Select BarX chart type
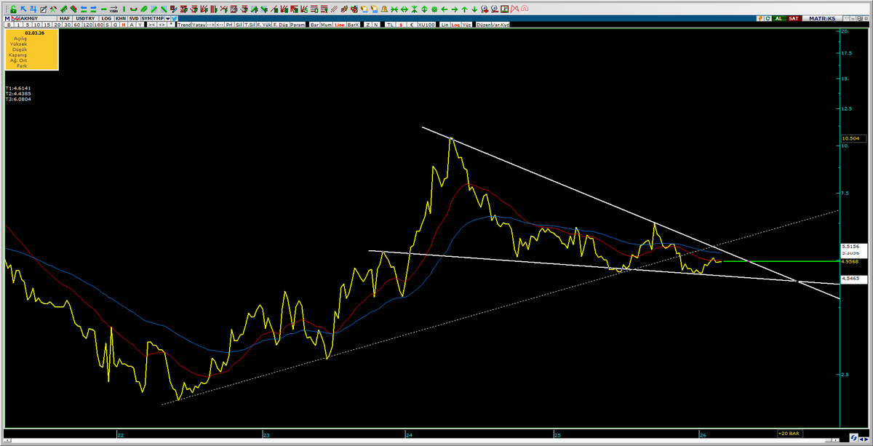Screen dimensions: 873x446 coord(353,25)
